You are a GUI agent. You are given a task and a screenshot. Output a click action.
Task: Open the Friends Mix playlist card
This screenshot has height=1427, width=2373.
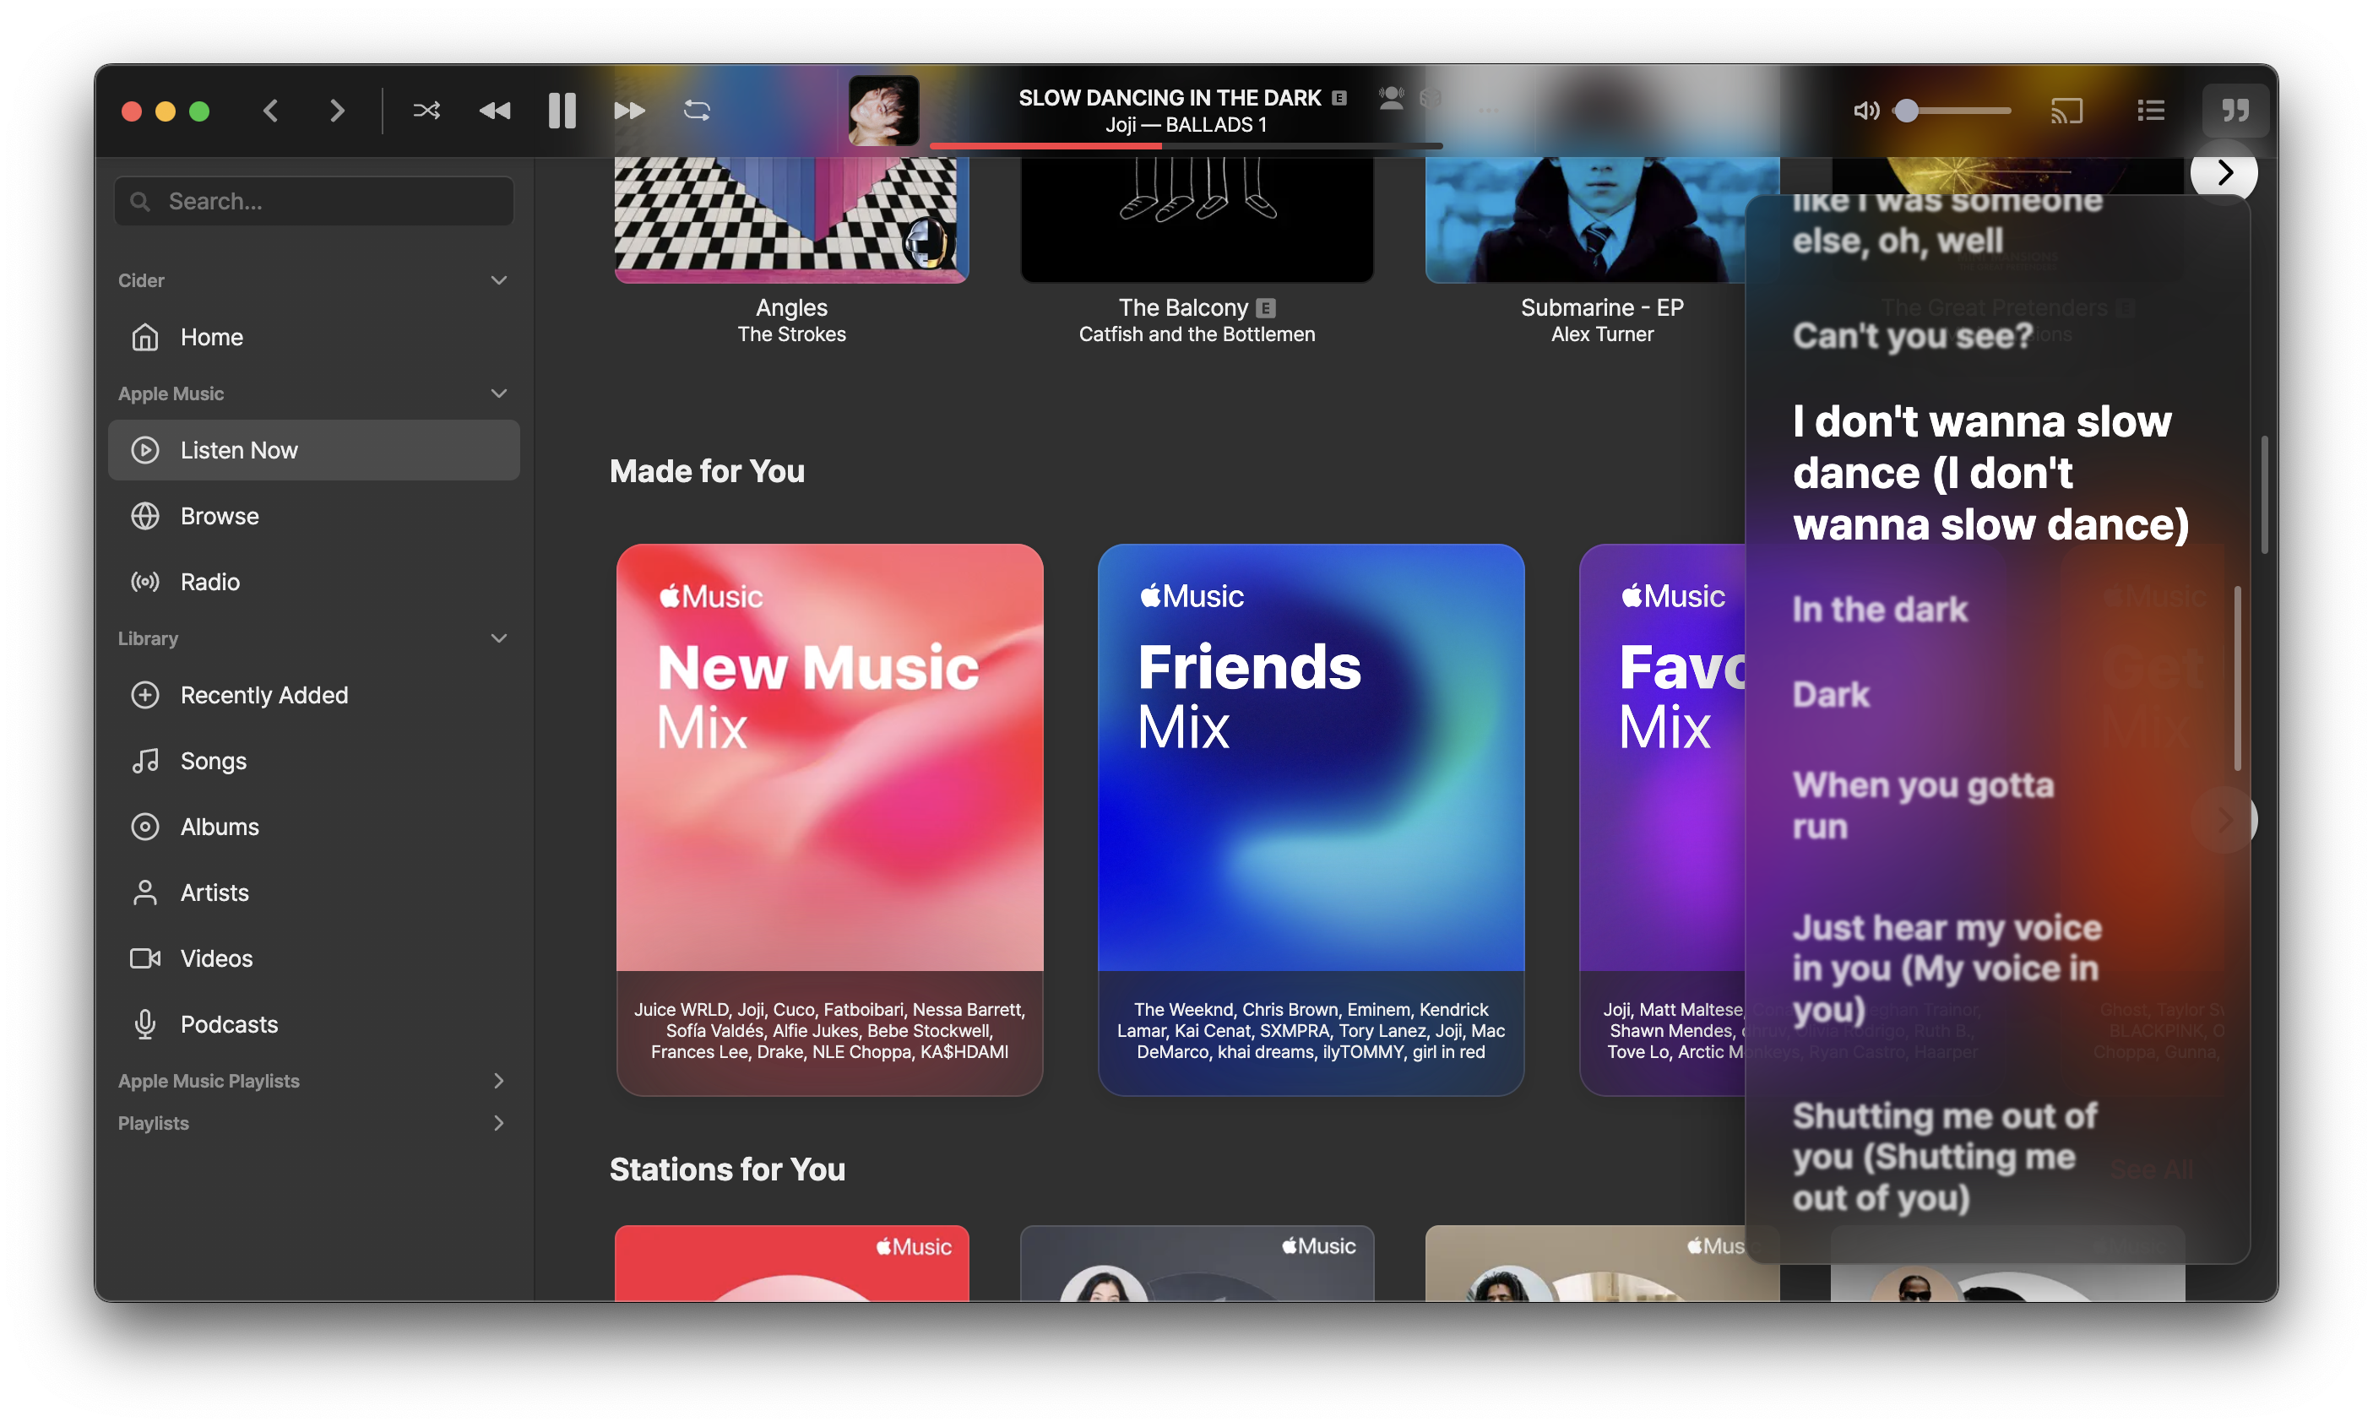[x=1310, y=757]
